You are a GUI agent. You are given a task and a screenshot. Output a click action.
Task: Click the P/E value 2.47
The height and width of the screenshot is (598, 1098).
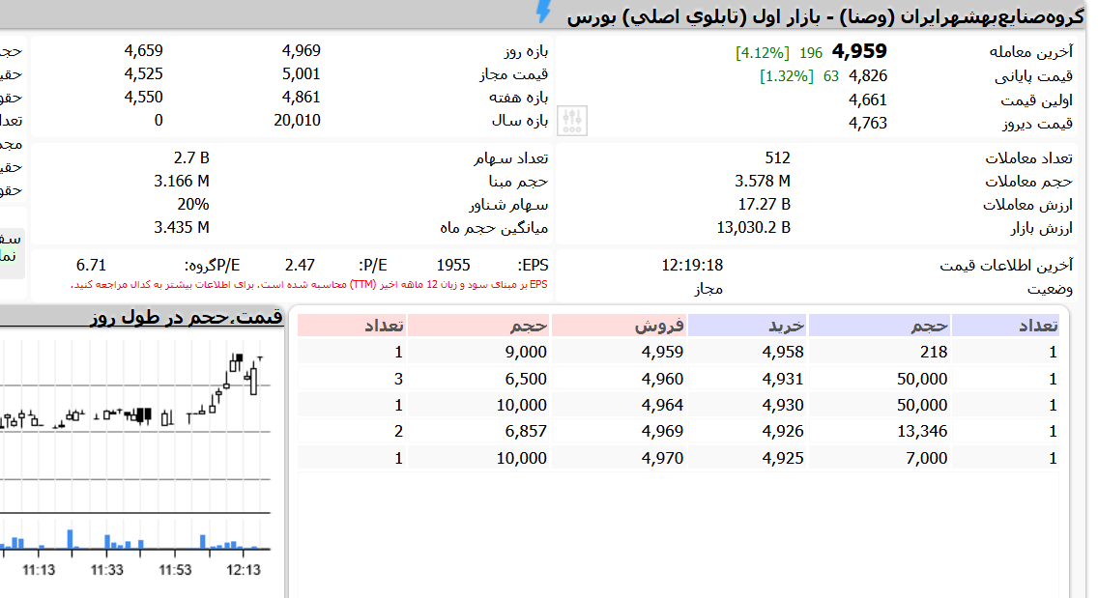coord(300,266)
